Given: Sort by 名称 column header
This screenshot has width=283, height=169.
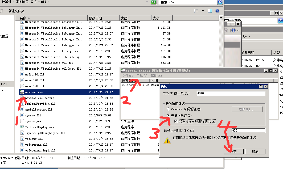Looking at the screenshot, I should [x=51, y=18].
